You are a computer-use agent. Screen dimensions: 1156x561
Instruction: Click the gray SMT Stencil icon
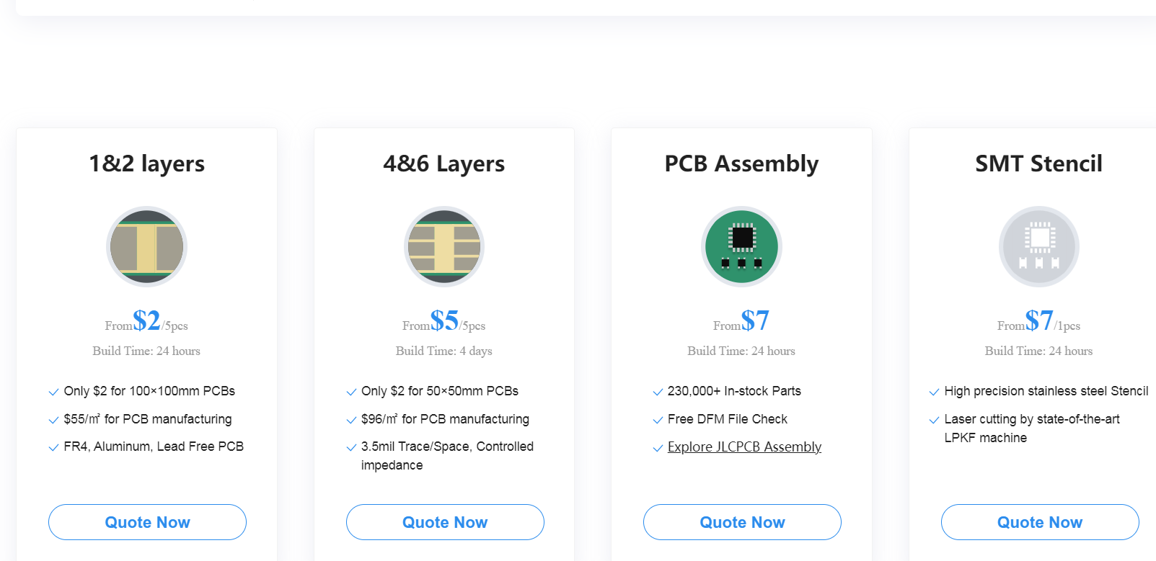point(1039,246)
